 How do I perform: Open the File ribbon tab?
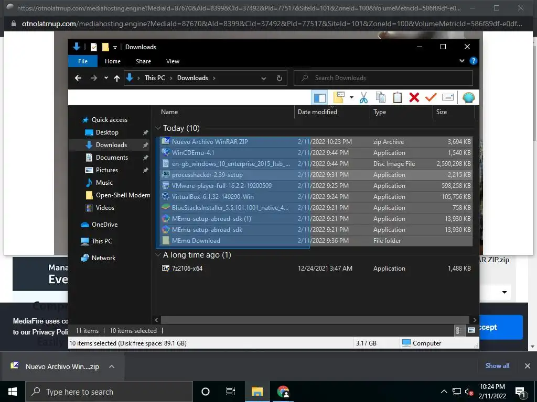point(83,61)
